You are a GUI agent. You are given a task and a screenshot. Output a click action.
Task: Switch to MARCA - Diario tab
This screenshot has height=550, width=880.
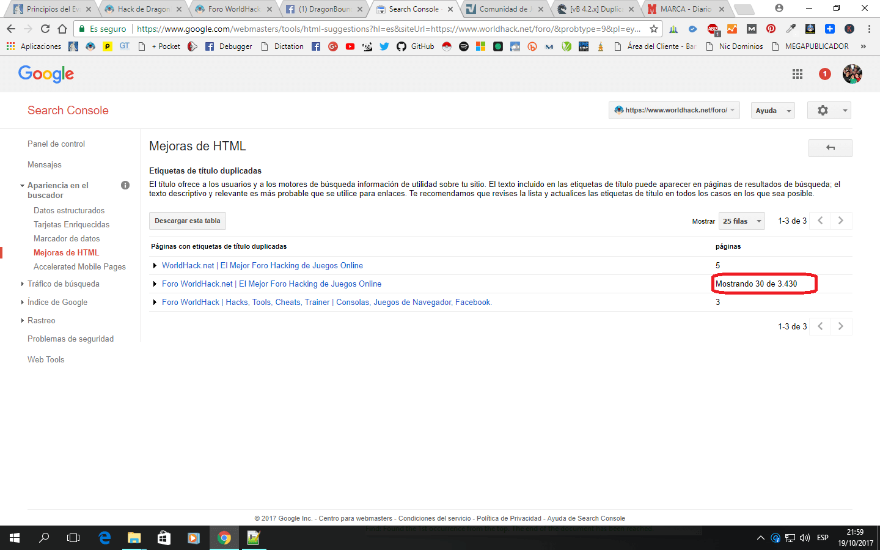click(686, 9)
